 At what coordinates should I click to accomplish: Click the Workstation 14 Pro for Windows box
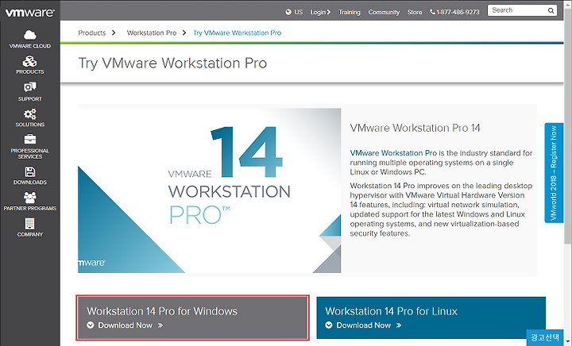pyautogui.click(x=192, y=317)
